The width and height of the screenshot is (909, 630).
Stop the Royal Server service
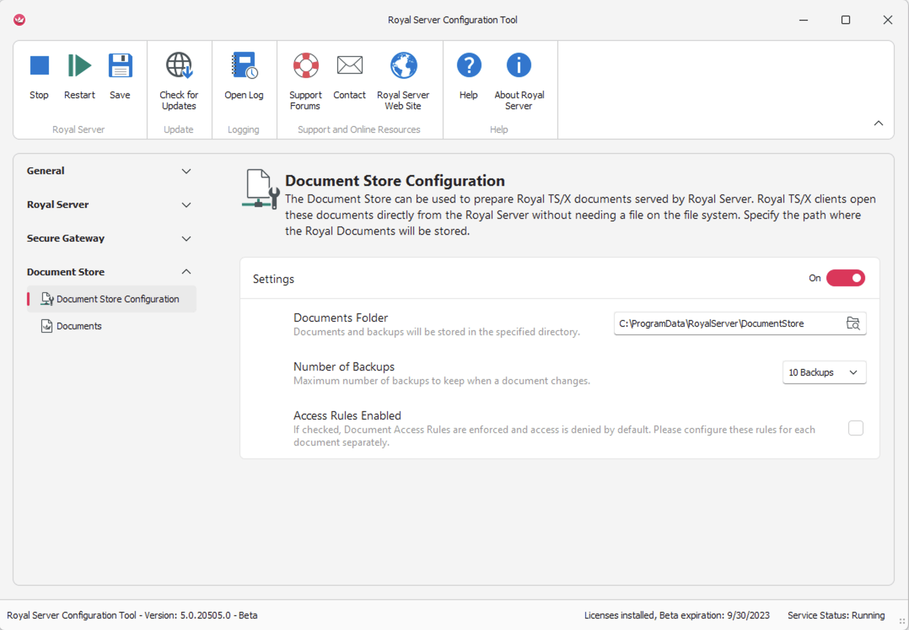[x=39, y=76]
